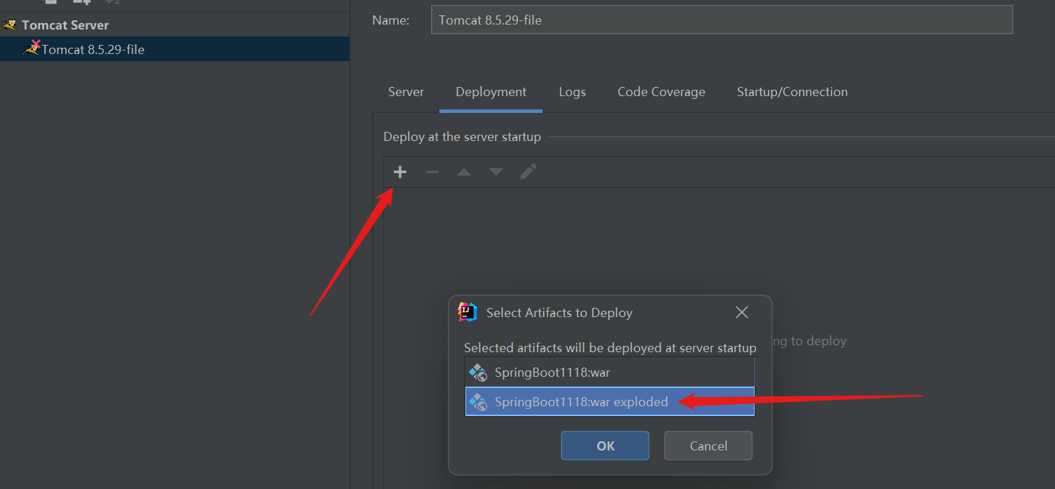Switch to the Startup/Connection tab
Screen dimensions: 1055x489
point(792,92)
